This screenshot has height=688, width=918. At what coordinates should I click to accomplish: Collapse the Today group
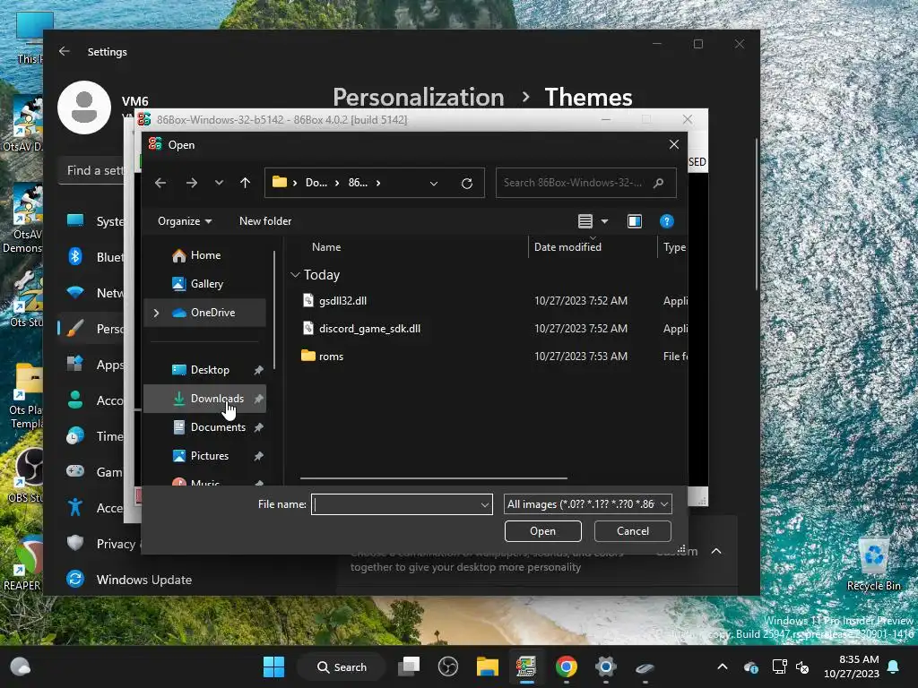[295, 274]
